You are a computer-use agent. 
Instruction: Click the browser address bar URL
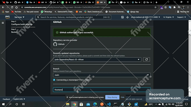coord(67,7)
